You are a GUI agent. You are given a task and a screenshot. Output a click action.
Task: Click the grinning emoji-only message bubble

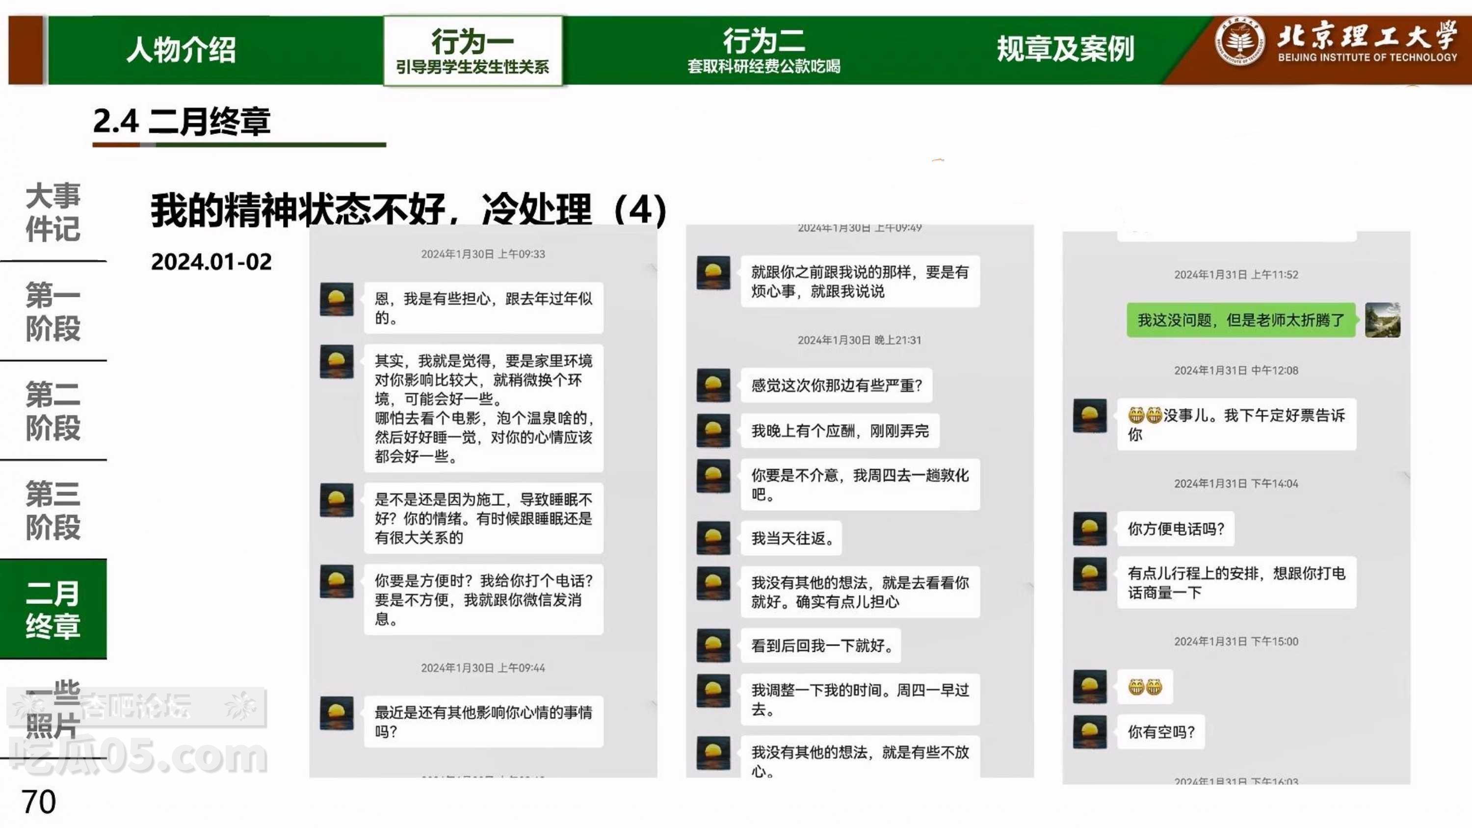(x=1145, y=686)
